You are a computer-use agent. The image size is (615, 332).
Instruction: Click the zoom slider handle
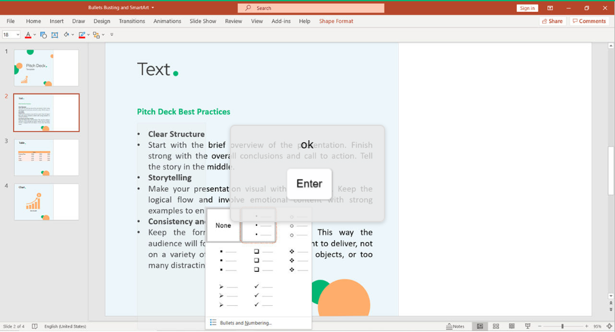(562, 326)
